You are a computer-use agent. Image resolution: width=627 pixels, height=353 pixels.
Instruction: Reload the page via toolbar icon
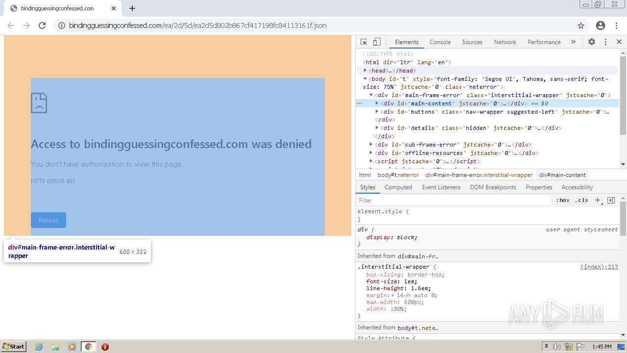[x=42, y=25]
